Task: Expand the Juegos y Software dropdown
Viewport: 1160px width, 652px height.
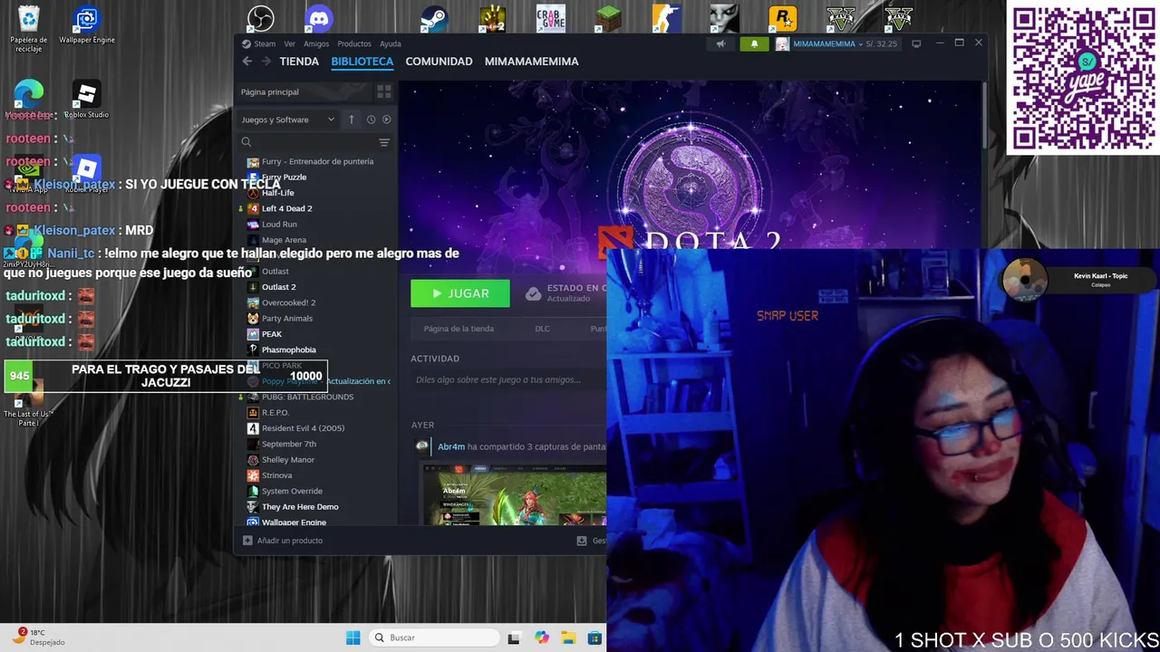Action: pos(288,120)
